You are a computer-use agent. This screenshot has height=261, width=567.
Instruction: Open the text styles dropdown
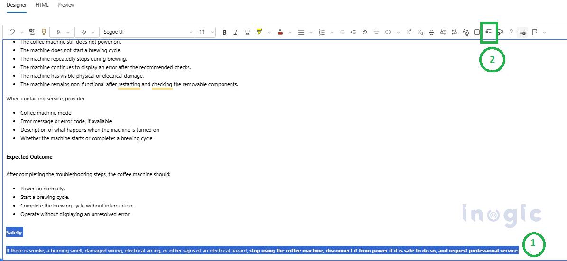point(87,32)
